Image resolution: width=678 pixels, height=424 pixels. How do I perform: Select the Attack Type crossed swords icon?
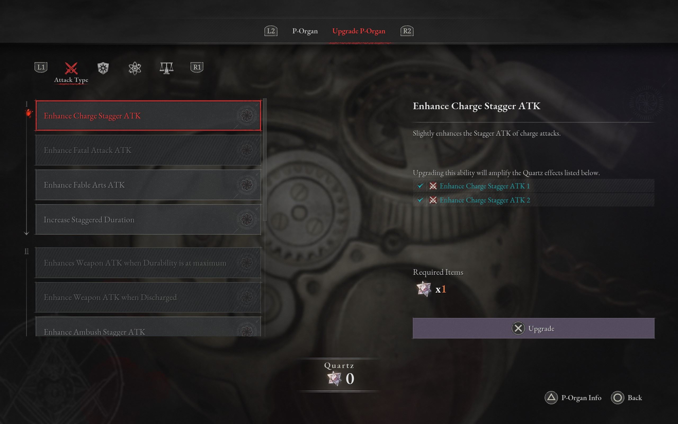coord(71,68)
